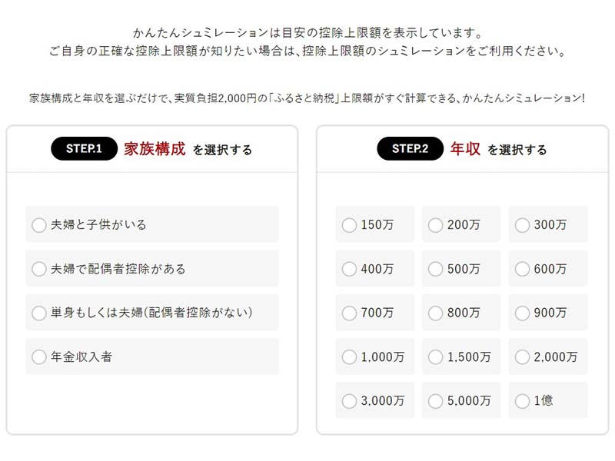
Task: Select 700万 annual income
Action: pos(349,313)
